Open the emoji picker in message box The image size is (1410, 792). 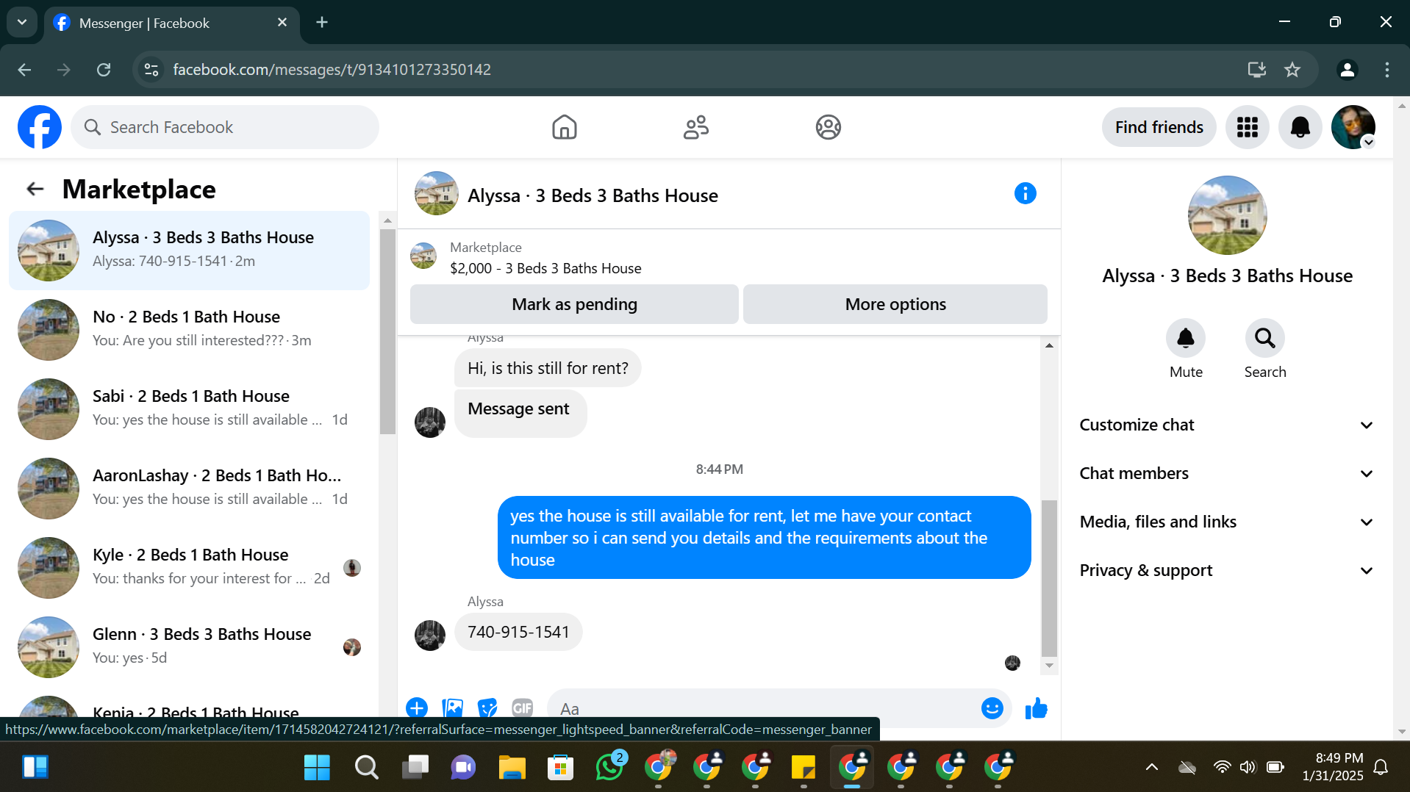pyautogui.click(x=992, y=708)
